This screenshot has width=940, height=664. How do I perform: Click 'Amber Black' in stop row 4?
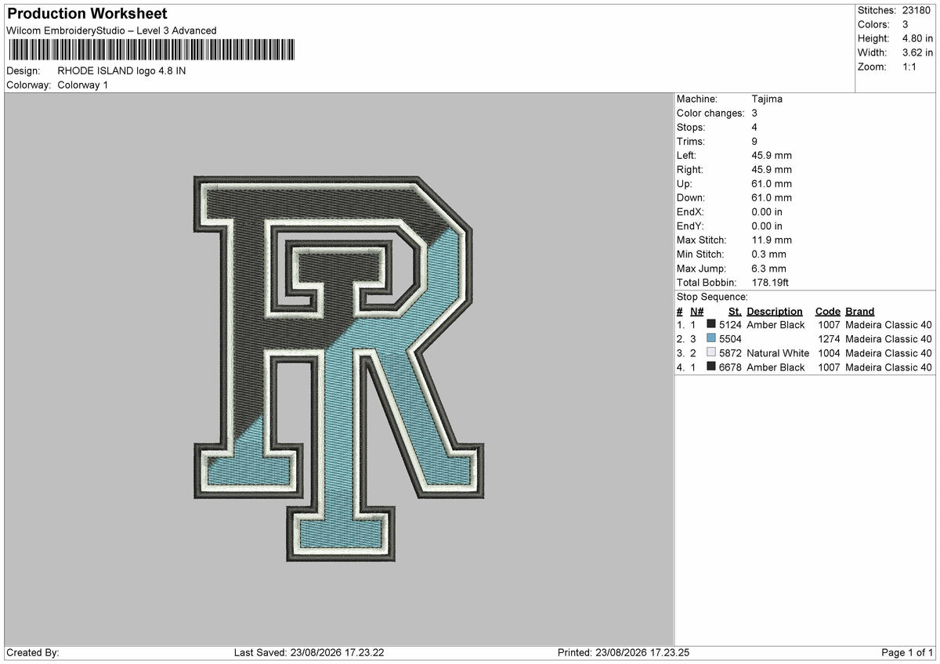pyautogui.click(x=775, y=366)
